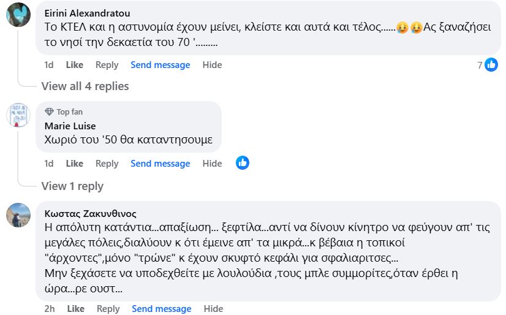Send message to Κωστας Ζακυνθινος

[162, 309]
